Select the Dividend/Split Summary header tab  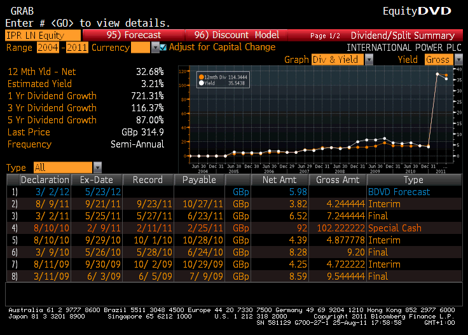(x=403, y=36)
